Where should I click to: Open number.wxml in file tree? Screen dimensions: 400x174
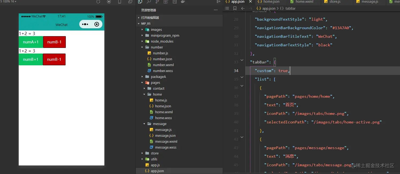point(179,65)
